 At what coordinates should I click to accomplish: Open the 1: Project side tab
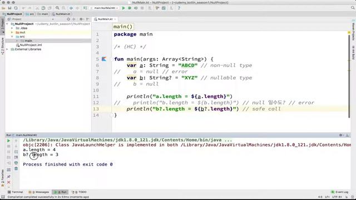click(2, 26)
